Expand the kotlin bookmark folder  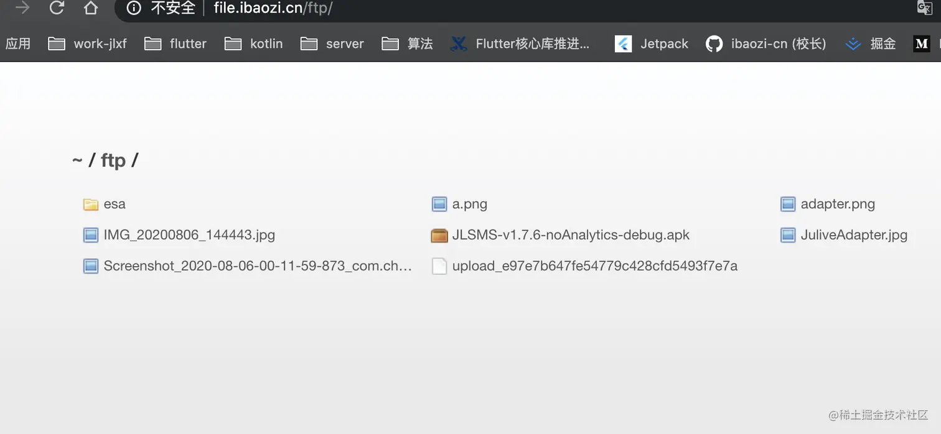[254, 44]
